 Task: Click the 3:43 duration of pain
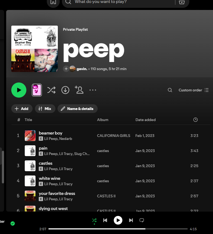[x=194, y=151]
